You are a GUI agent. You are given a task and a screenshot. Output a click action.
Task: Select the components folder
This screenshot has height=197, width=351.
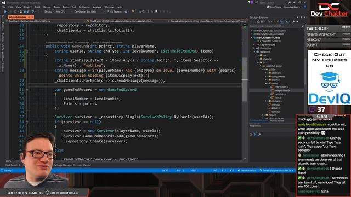click(x=278, y=77)
